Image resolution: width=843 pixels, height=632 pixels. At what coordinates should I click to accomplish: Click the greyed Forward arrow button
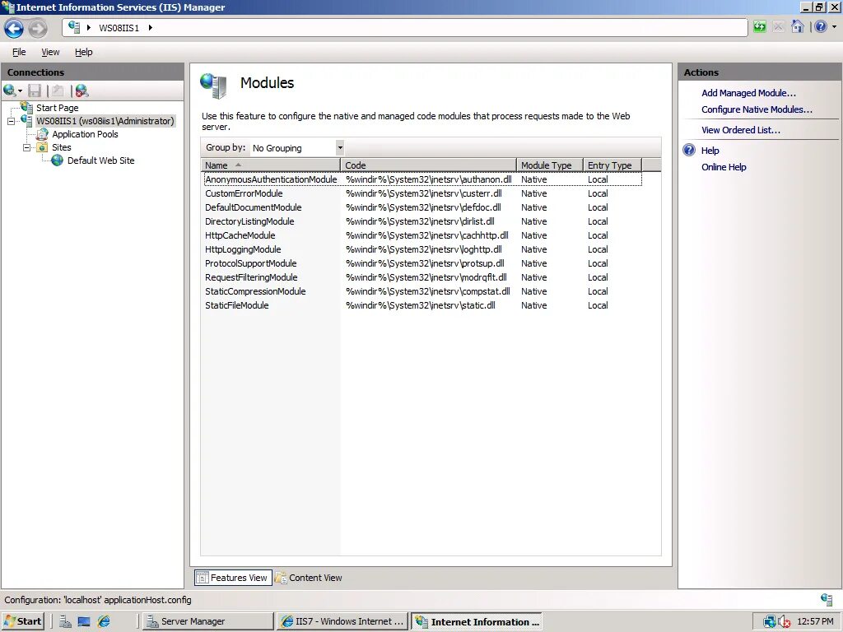point(38,28)
